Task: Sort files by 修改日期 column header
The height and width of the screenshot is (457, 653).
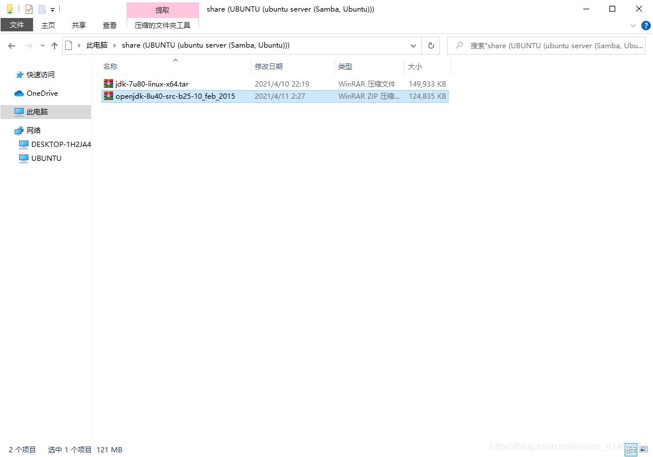Action: pyautogui.click(x=269, y=67)
